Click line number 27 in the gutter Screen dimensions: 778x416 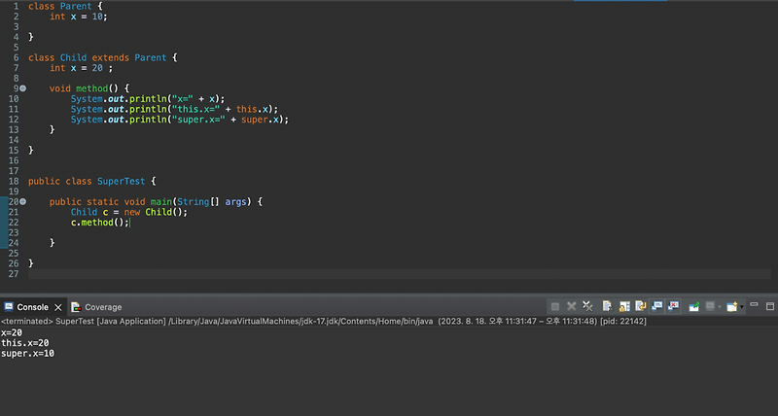tap(14, 274)
